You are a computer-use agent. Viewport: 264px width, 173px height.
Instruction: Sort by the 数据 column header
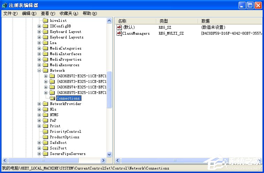pyautogui.click(x=230, y=21)
